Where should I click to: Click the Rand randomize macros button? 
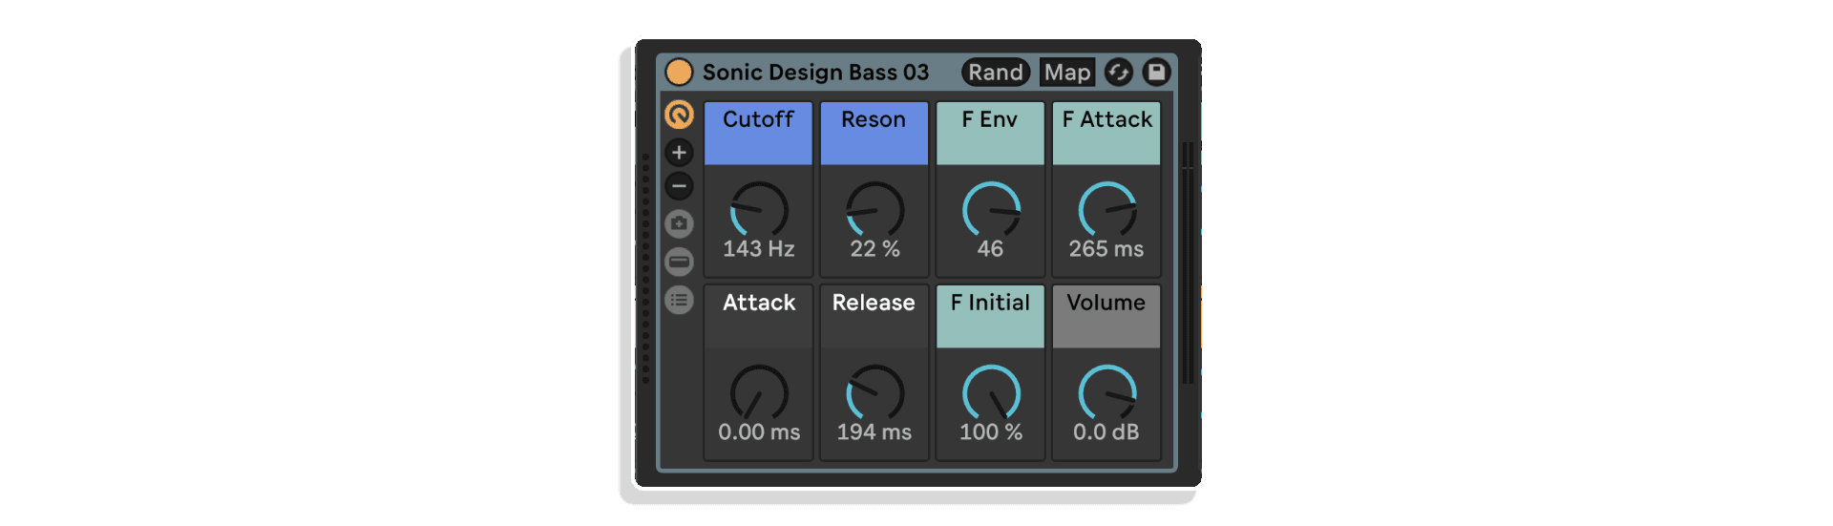click(x=996, y=72)
